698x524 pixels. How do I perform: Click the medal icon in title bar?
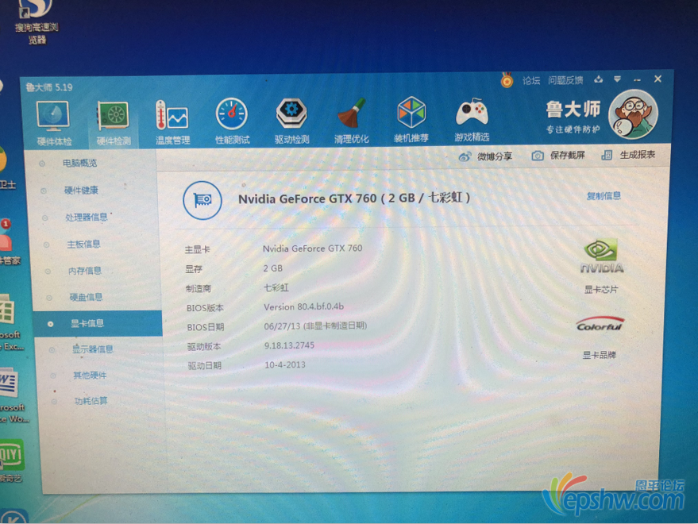(507, 80)
